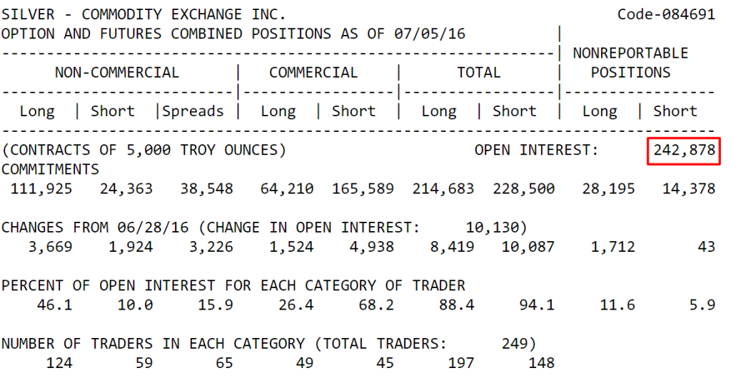Click change in open interest 10,130
Viewport: 731px width, 383px height.
493,228
